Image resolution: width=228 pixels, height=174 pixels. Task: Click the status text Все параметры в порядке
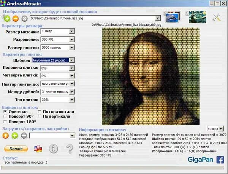(x=26, y=162)
